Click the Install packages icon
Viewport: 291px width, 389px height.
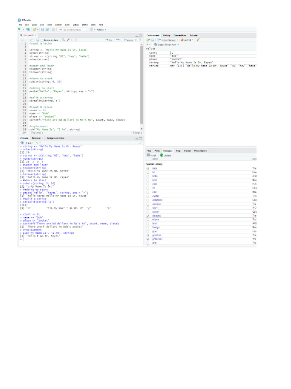(152, 155)
